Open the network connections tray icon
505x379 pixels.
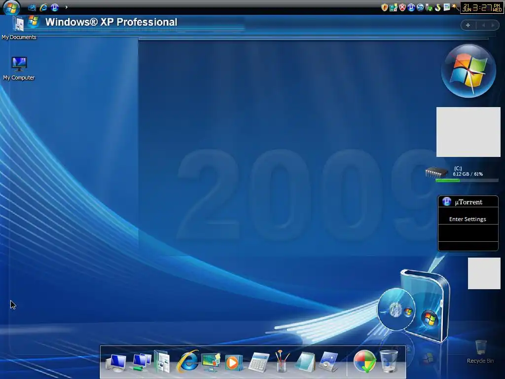pyautogui.click(x=393, y=7)
